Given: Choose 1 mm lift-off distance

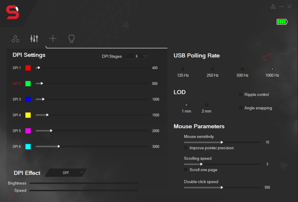Looking at the screenshot, I should (x=186, y=105).
